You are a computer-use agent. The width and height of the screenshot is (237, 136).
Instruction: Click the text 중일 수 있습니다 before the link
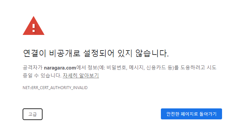coord(42,75)
